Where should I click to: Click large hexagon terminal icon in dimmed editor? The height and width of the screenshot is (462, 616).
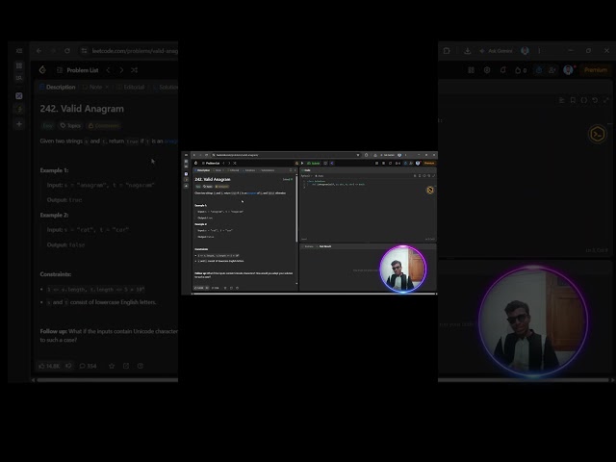[x=597, y=135]
